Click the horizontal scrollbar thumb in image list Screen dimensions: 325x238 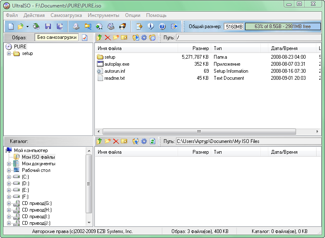point(199,131)
